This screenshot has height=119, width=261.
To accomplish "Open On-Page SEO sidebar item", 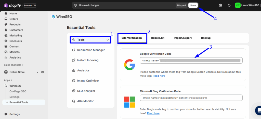I will pyautogui.click(x=18, y=91).
